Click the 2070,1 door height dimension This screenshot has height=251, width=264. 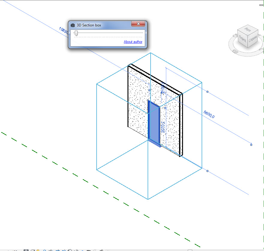coord(163,127)
